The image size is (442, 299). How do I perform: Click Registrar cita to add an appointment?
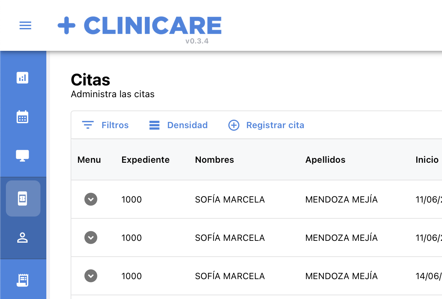275,125
